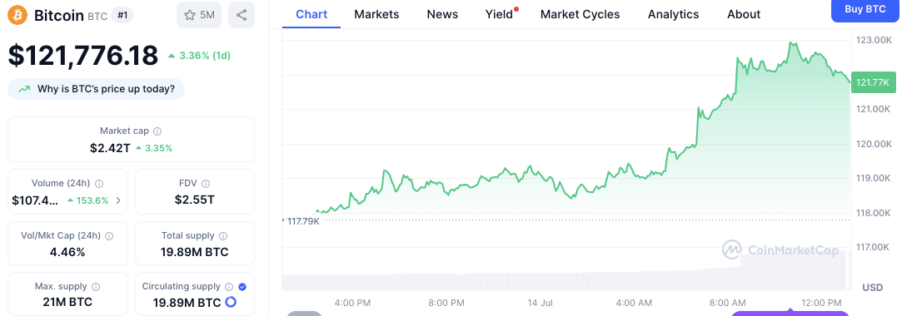Click Vol/Mkt Cap info icon
This screenshot has width=902, height=316.
point(109,235)
